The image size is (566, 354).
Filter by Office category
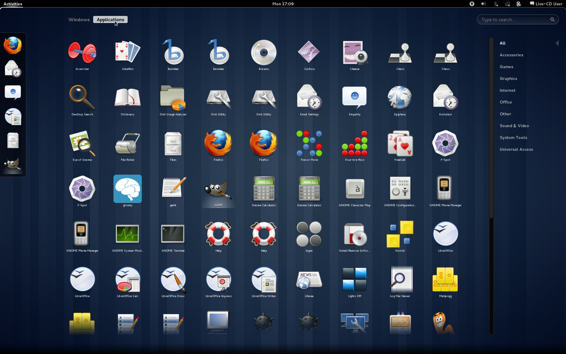tap(506, 102)
